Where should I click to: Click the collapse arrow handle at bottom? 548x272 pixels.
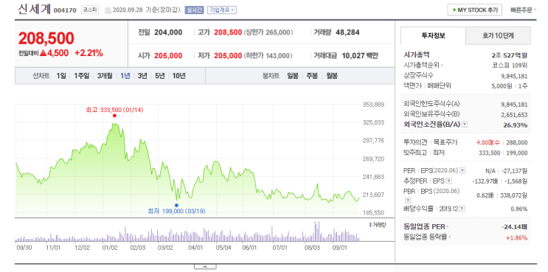(x=205, y=267)
